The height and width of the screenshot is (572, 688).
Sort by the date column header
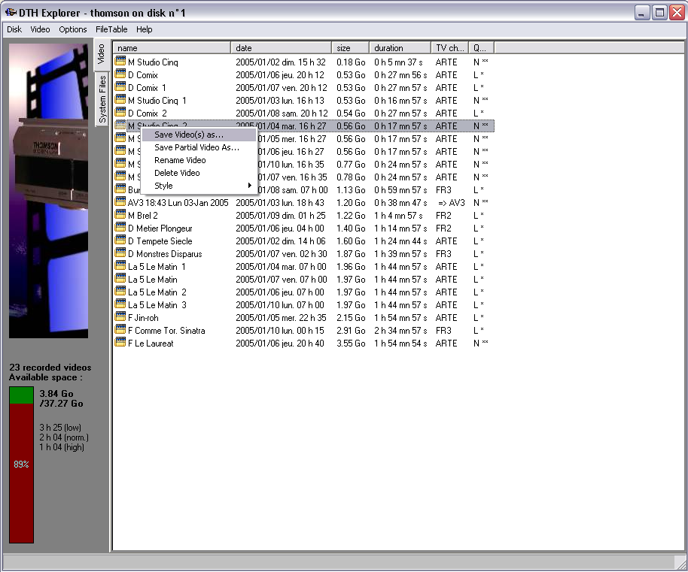(x=281, y=48)
